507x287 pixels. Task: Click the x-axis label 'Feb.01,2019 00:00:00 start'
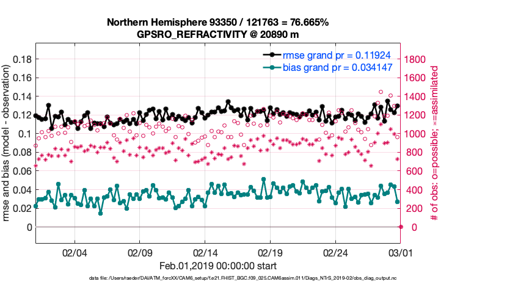click(218, 266)
